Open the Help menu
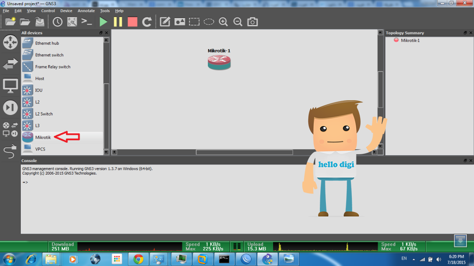Image resolution: width=474 pixels, height=266 pixels. point(119,11)
